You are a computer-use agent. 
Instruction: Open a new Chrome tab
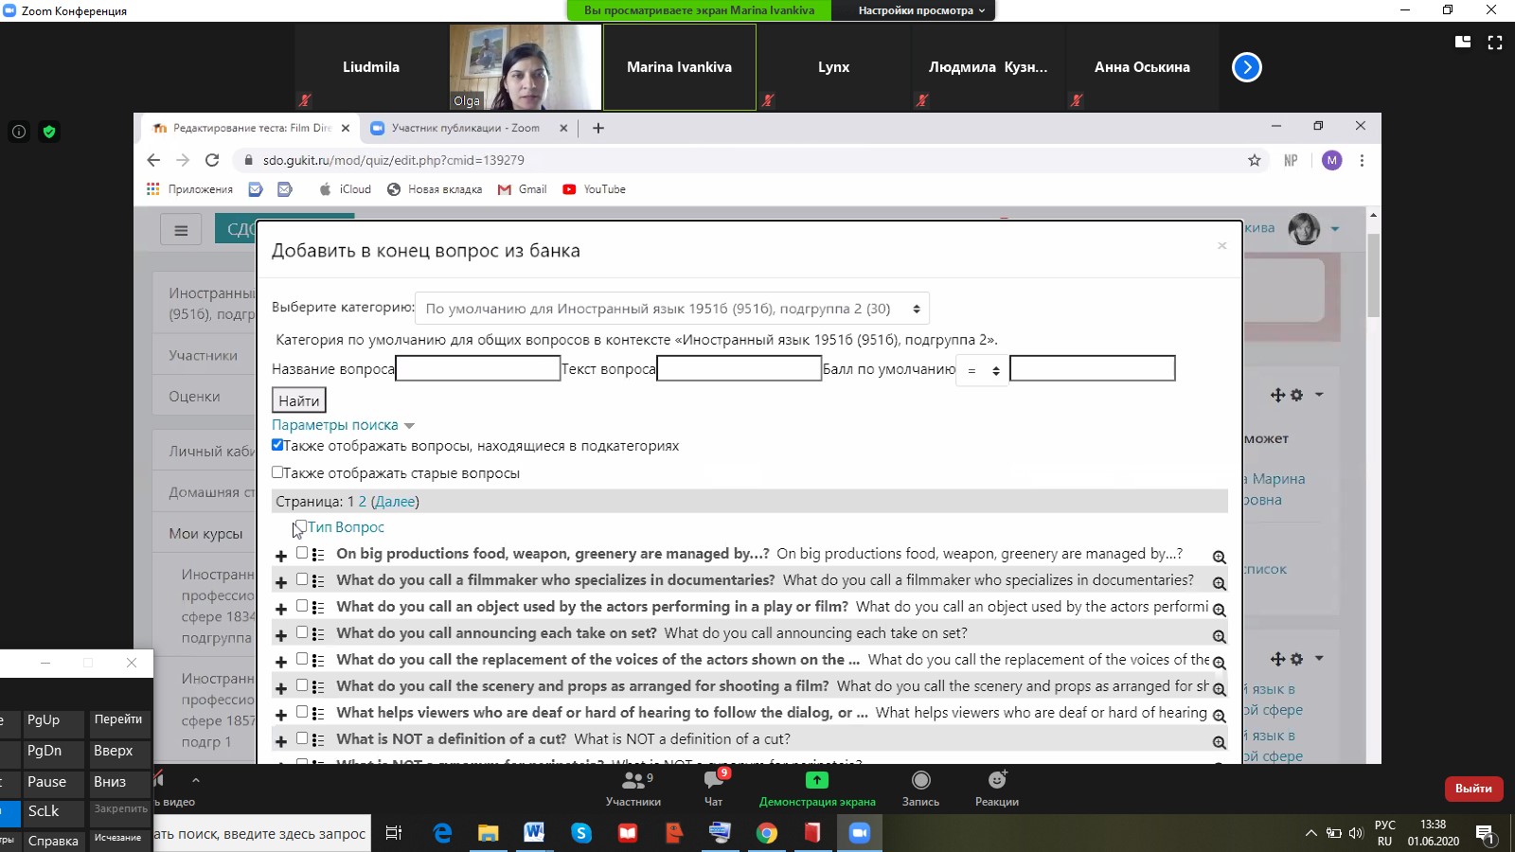(598, 128)
